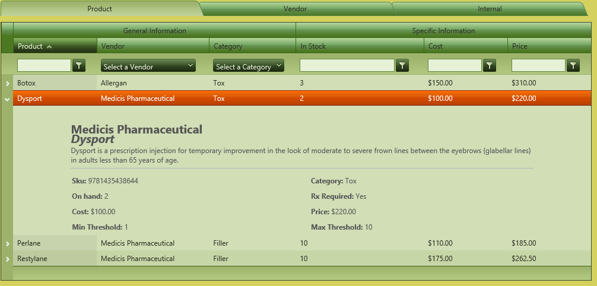597x286 pixels.
Task: Apply the Cost column filter funnel icon
Action: (490, 65)
